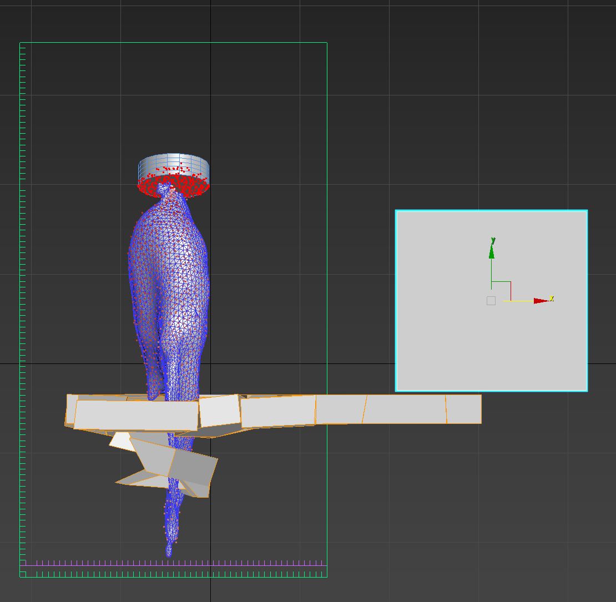Select the rightmost white block in the row
Screen dimensions: 616x602
click(463, 409)
